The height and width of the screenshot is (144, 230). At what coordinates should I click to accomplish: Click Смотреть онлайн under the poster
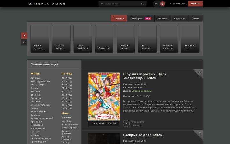coord(104,124)
